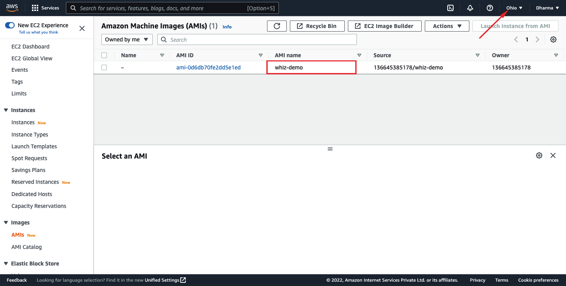The width and height of the screenshot is (566, 286).
Task: Sort by Owner column arrow
Action: point(556,55)
